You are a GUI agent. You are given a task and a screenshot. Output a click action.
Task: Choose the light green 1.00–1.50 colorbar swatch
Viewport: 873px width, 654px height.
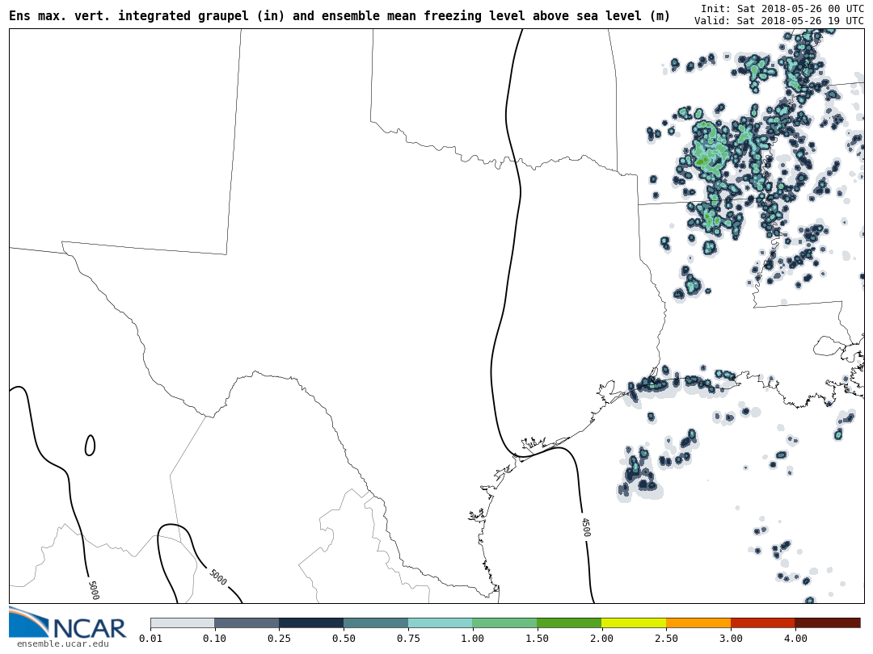coord(504,623)
